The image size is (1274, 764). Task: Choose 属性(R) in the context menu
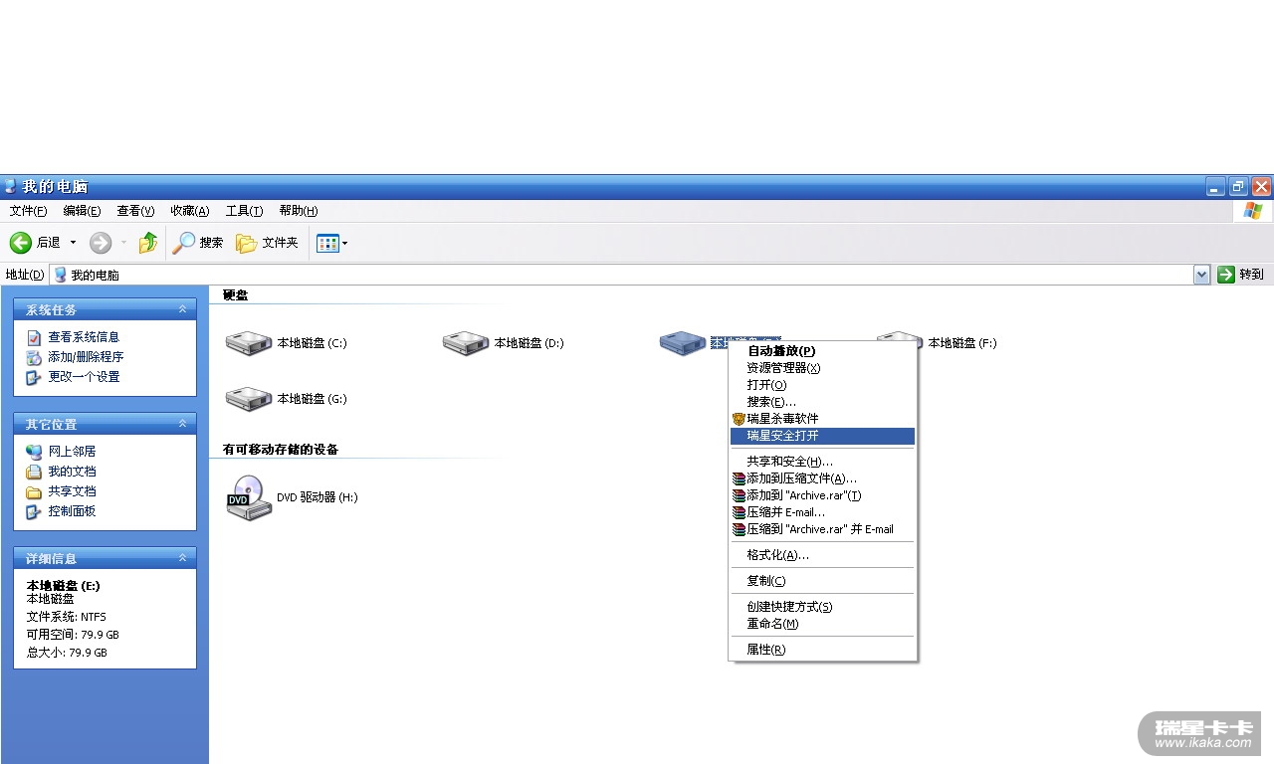click(822, 650)
